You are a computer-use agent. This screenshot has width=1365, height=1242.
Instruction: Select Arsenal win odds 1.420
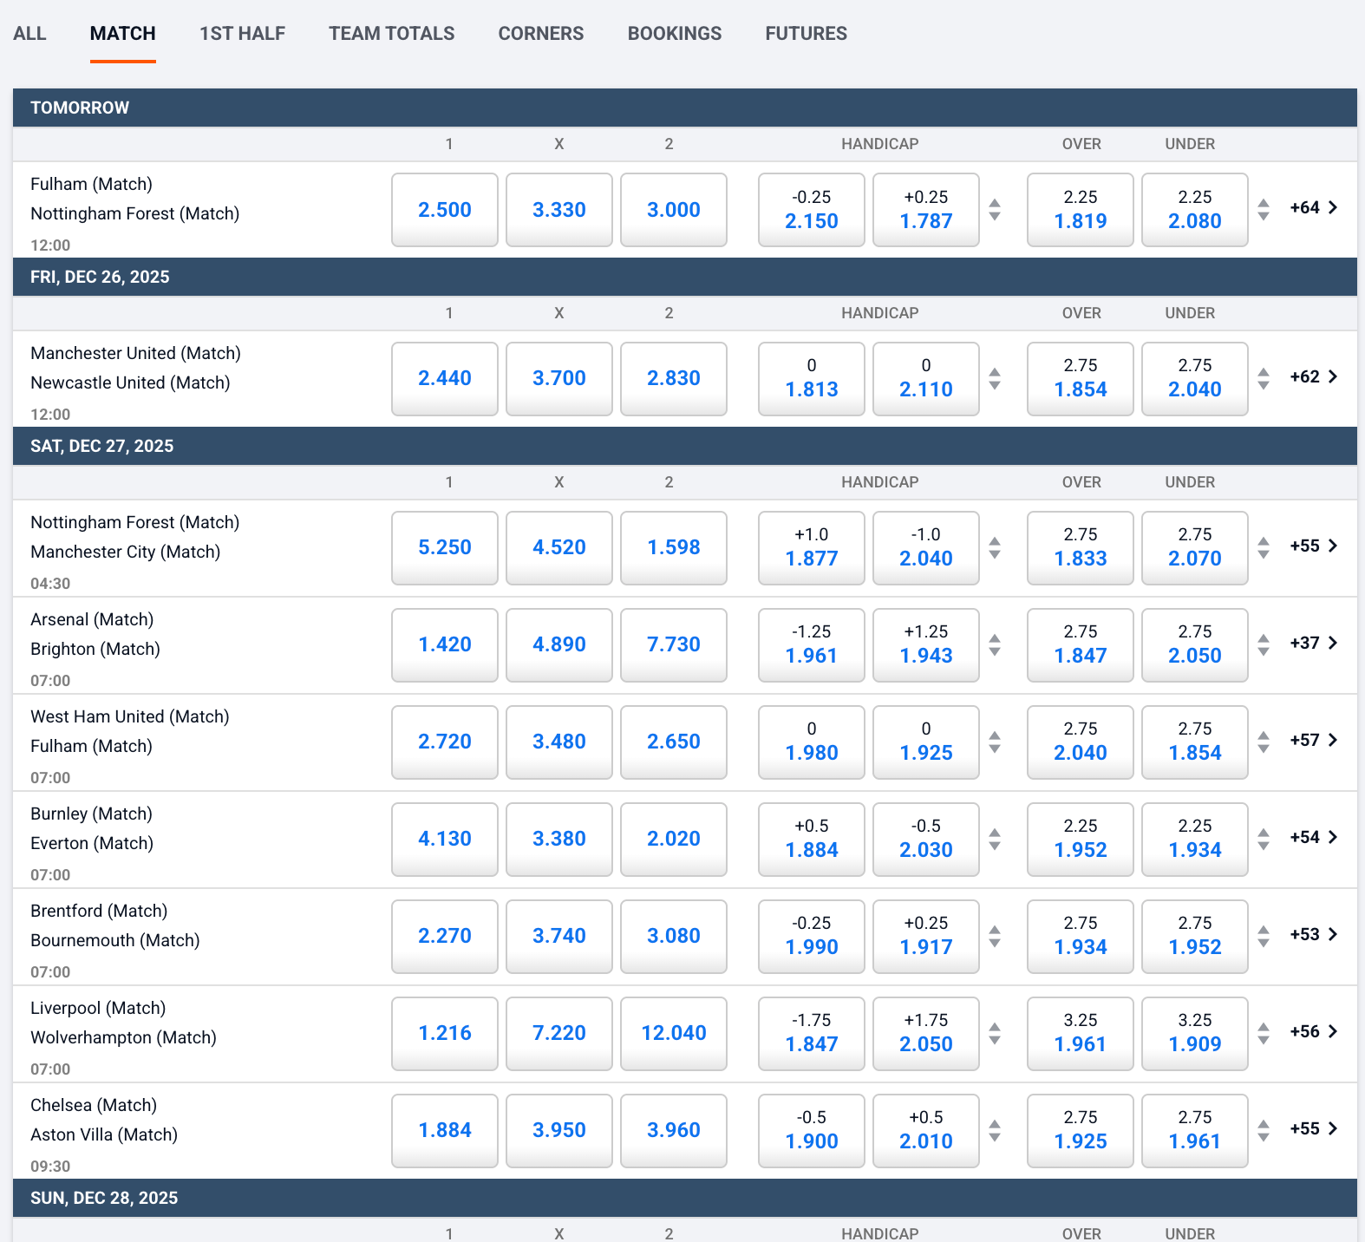pos(445,645)
